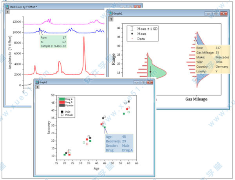This screenshot has width=235, height=180.
Task: Click the 65 tick label on Age axis
Action: coord(137,163)
